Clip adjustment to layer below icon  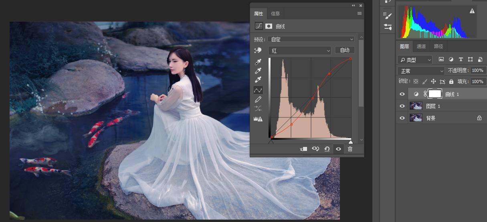[304, 149]
